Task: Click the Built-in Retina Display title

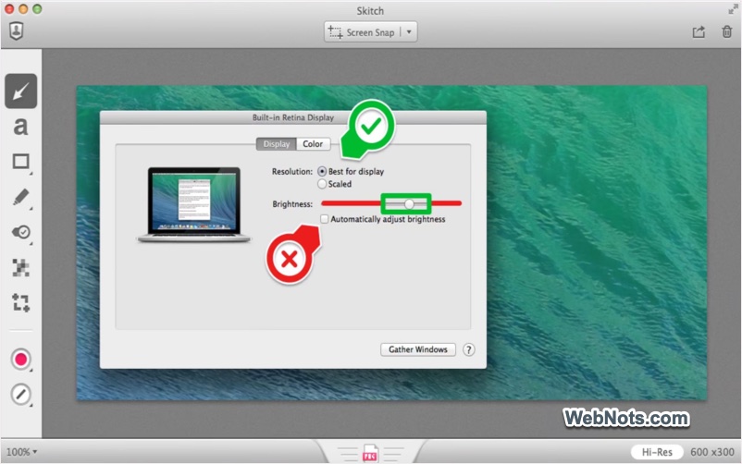Action: click(293, 117)
